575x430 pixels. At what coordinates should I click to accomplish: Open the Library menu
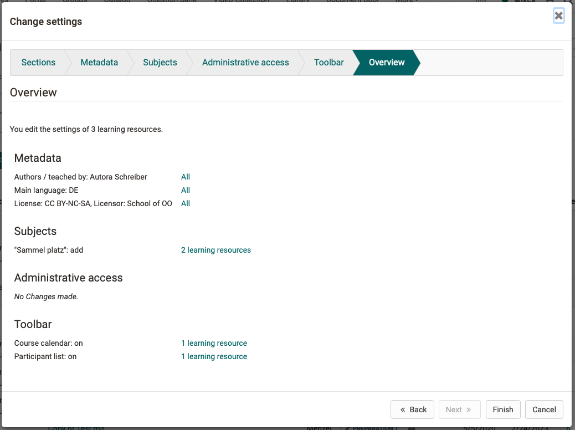[x=298, y=2]
